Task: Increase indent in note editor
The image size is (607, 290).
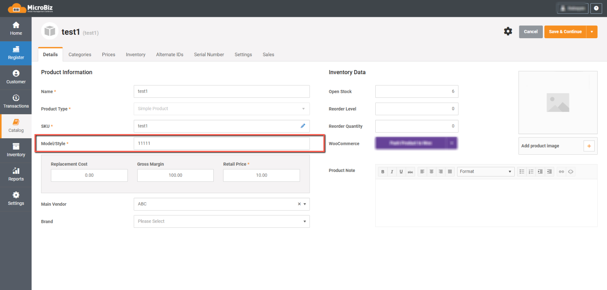Action: pyautogui.click(x=540, y=172)
